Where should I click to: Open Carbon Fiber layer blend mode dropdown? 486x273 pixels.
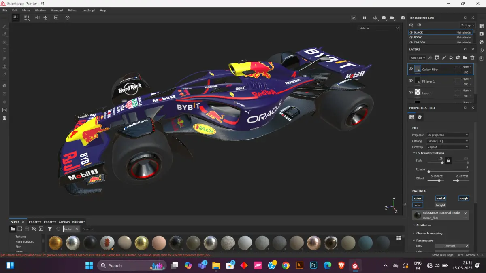click(x=467, y=67)
